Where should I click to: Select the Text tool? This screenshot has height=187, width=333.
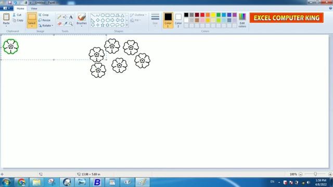coord(71,17)
